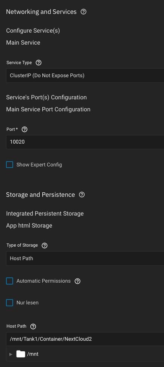Click the Host Path help icon
Image resolution: width=164 pixels, height=367 pixels.
point(33,327)
